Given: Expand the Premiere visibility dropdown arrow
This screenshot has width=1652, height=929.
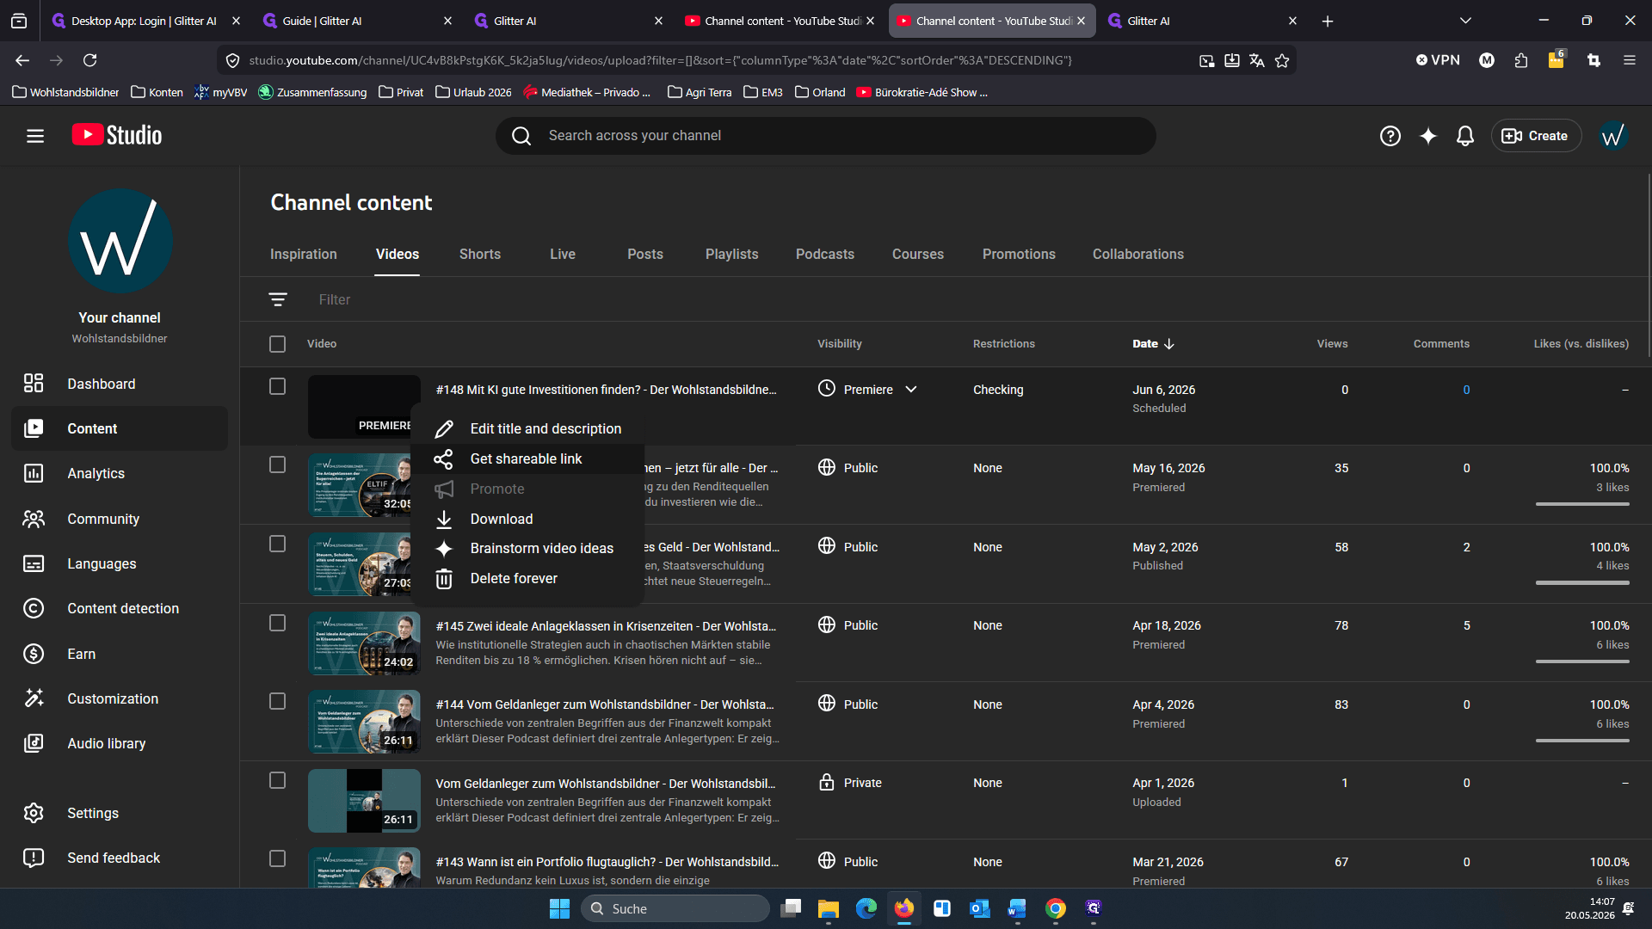Looking at the screenshot, I should click(911, 390).
